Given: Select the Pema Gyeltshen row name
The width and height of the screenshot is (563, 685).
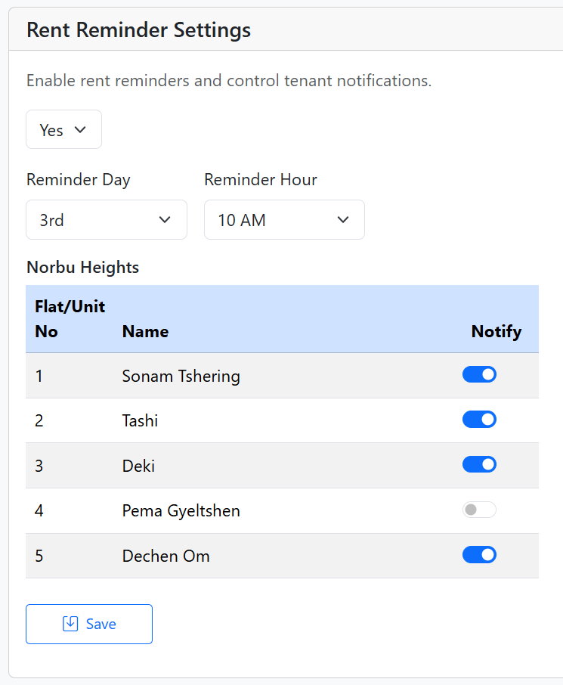Looking at the screenshot, I should pos(181,511).
